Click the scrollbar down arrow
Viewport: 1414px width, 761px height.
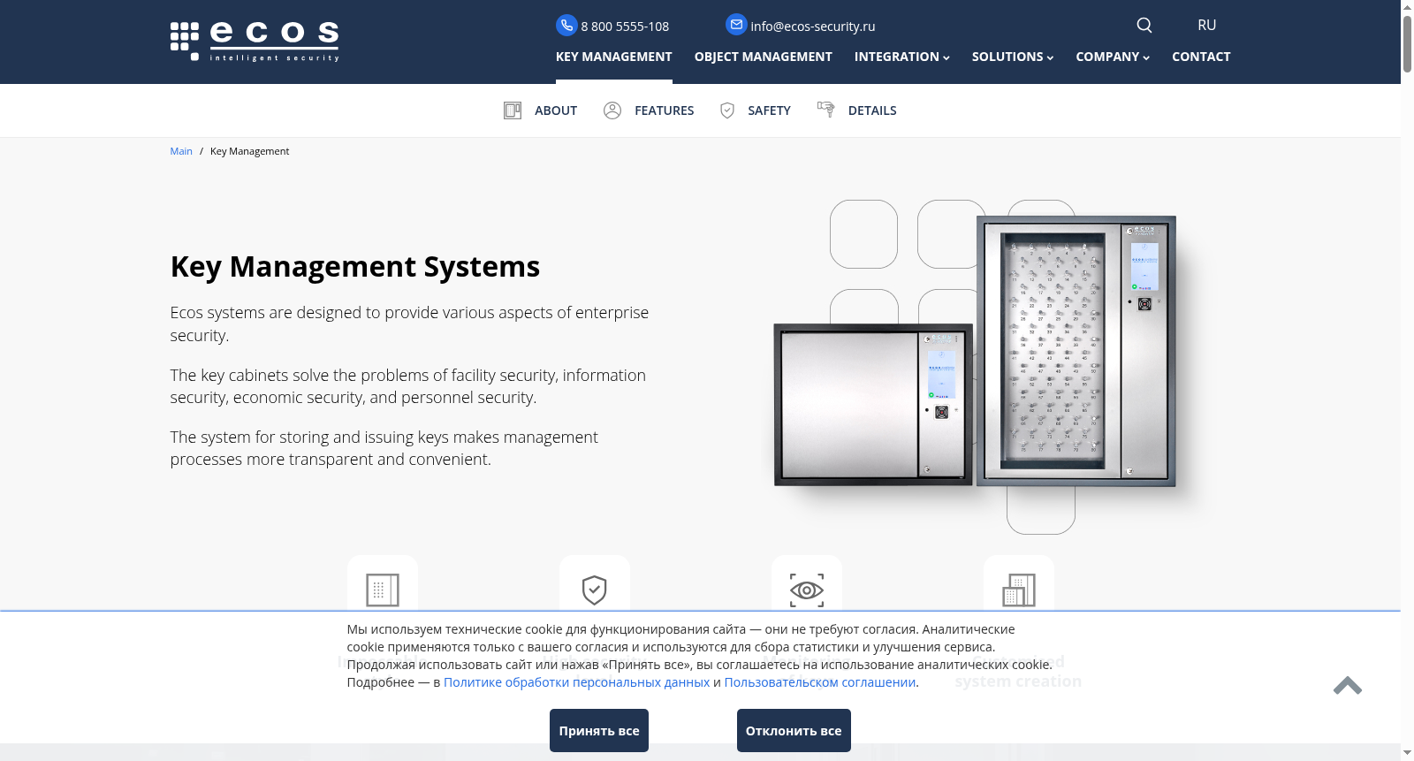click(x=1407, y=753)
